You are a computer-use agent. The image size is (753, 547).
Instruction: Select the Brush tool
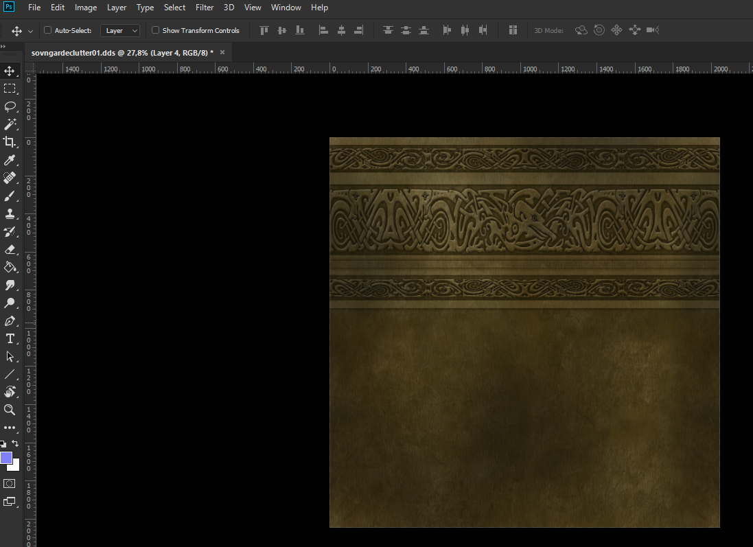(x=10, y=196)
